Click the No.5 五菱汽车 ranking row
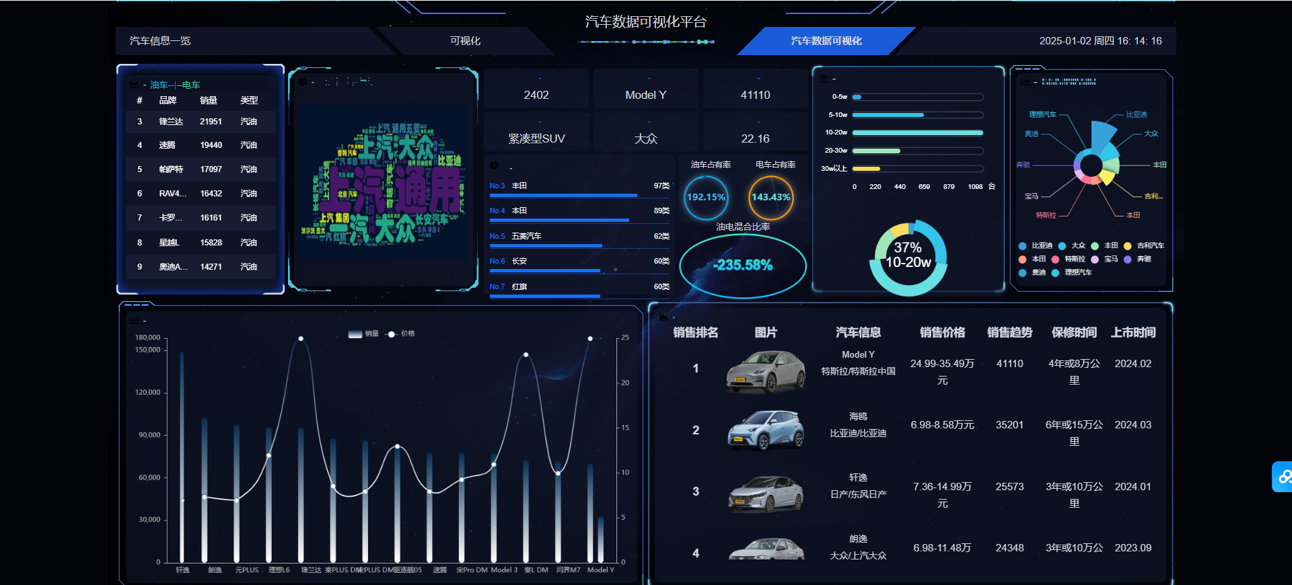Viewport: 1292px width, 585px height. [x=579, y=239]
